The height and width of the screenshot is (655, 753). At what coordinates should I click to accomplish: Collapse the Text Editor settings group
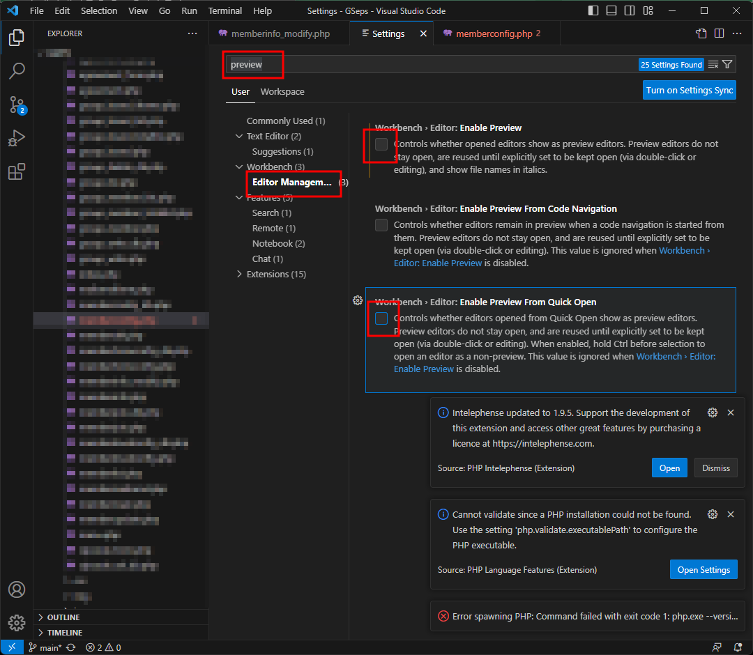click(x=239, y=137)
